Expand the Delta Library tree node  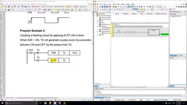[170, 16]
